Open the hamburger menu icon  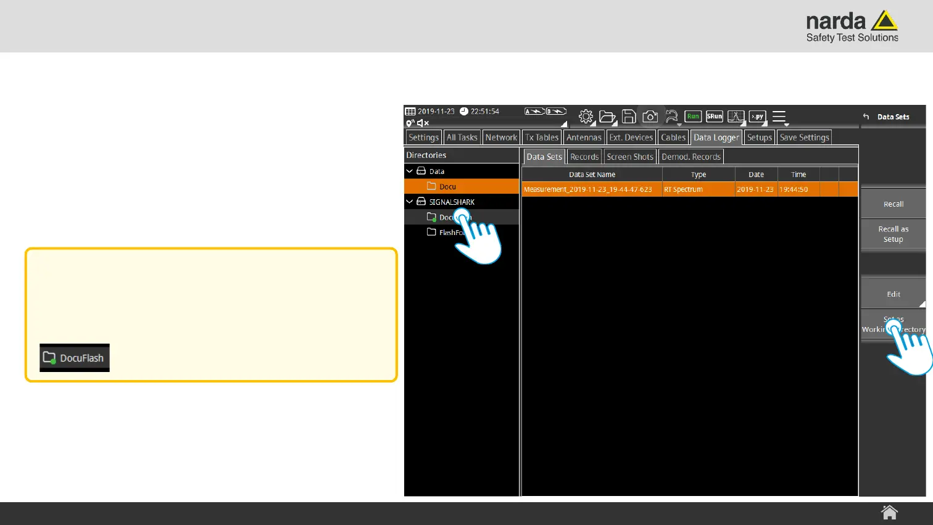coord(779,117)
